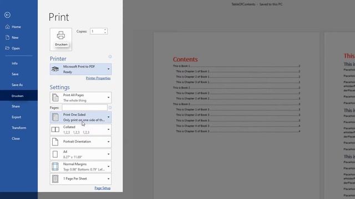Open the printer selection dropdown arrow
355x199 pixels.
pyautogui.click(x=109, y=69)
